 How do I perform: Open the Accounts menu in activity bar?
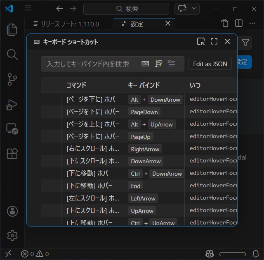tap(12, 211)
